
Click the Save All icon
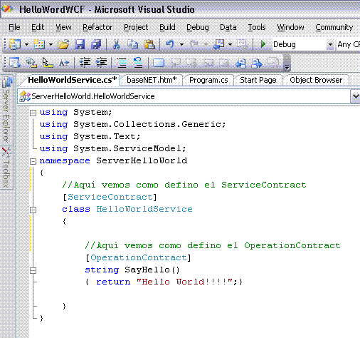[96, 44]
